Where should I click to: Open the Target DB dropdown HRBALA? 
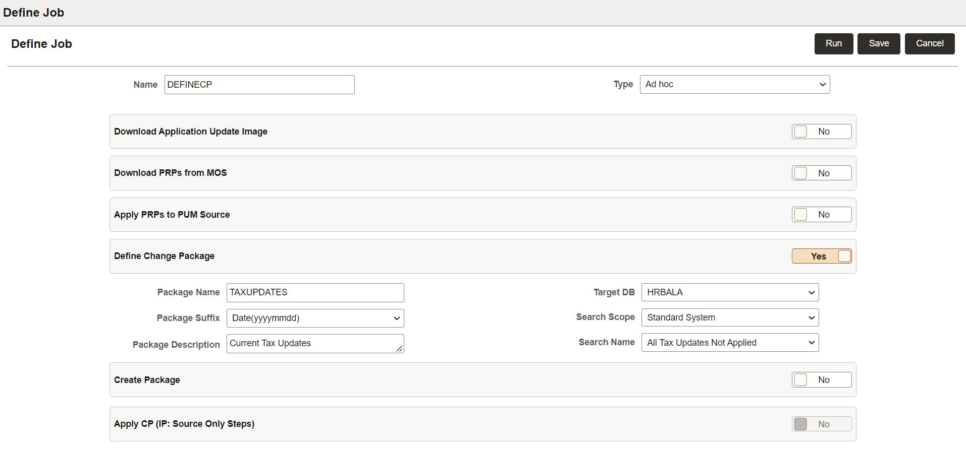click(730, 292)
